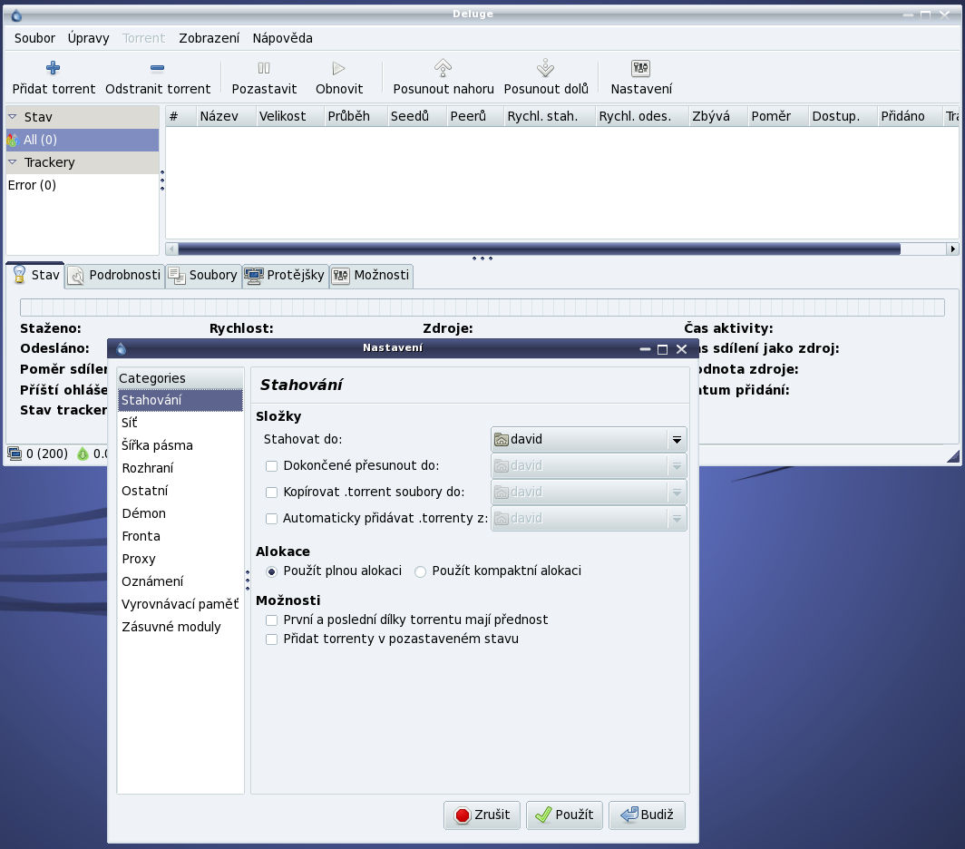965x849 pixels.
Task: Confirm settings with the Budiž button
Action: coord(647,815)
